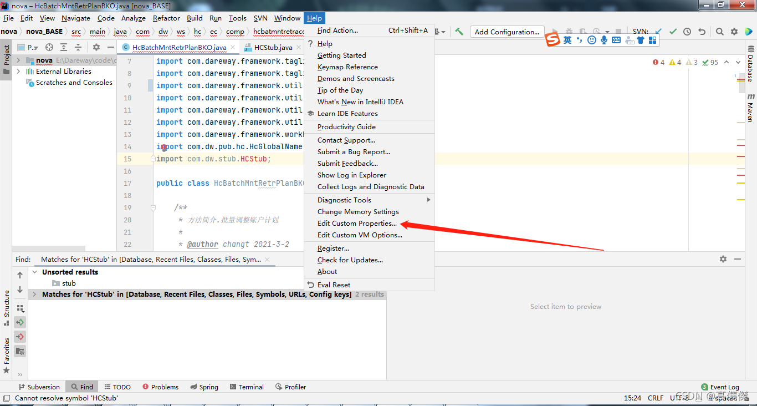Toggle the Favorites tool window
Image resolution: width=757 pixels, height=406 pixels.
(6, 351)
